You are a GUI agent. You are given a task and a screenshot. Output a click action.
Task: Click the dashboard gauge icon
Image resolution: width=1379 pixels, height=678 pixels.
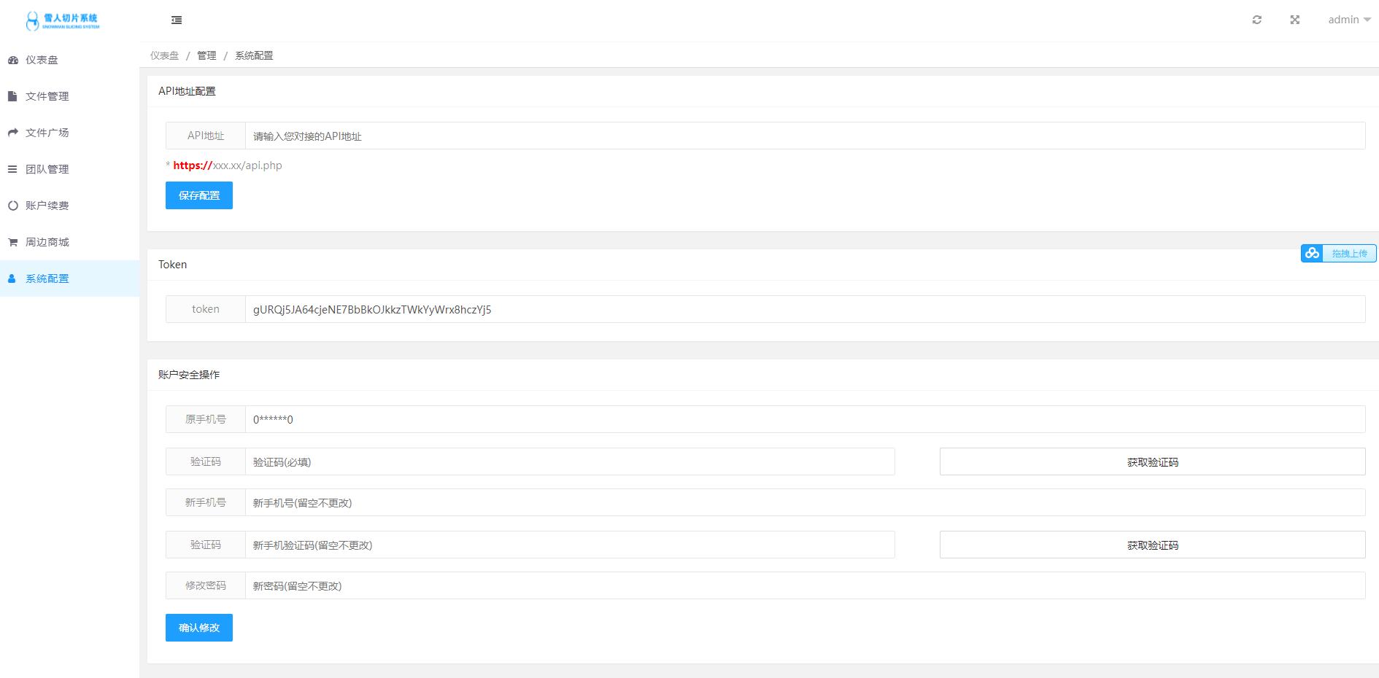click(13, 60)
